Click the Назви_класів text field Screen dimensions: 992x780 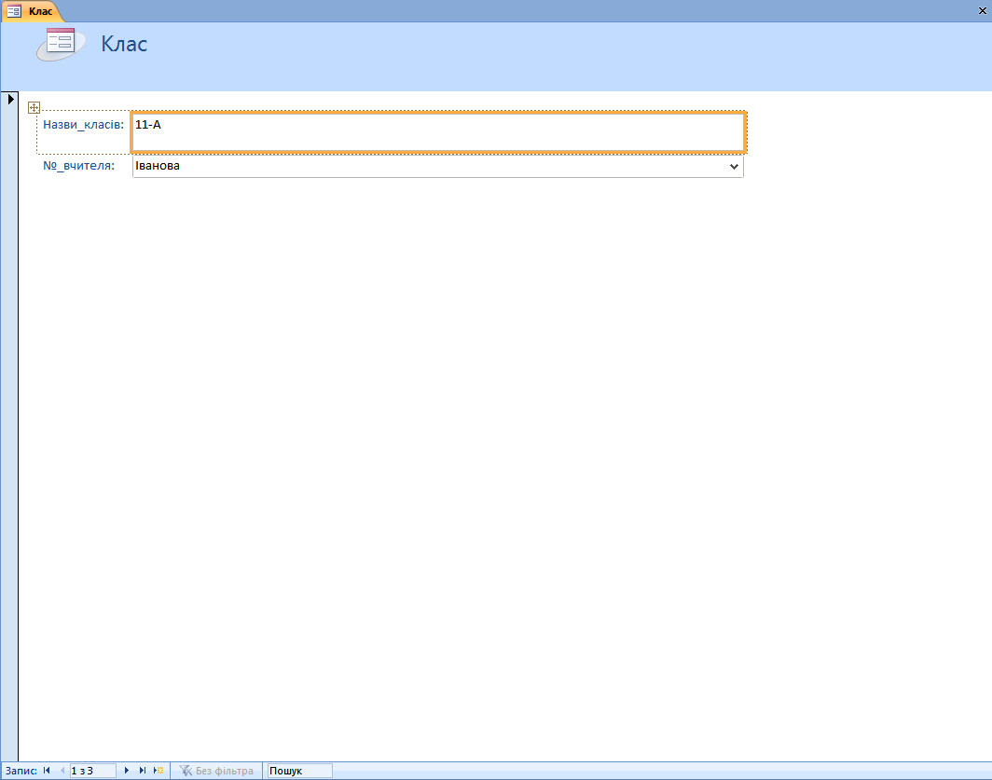click(438, 132)
